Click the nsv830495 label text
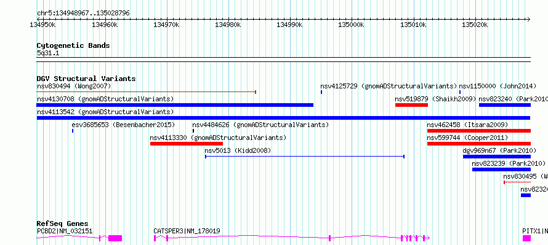This screenshot has height=245, width=548. 525,176
